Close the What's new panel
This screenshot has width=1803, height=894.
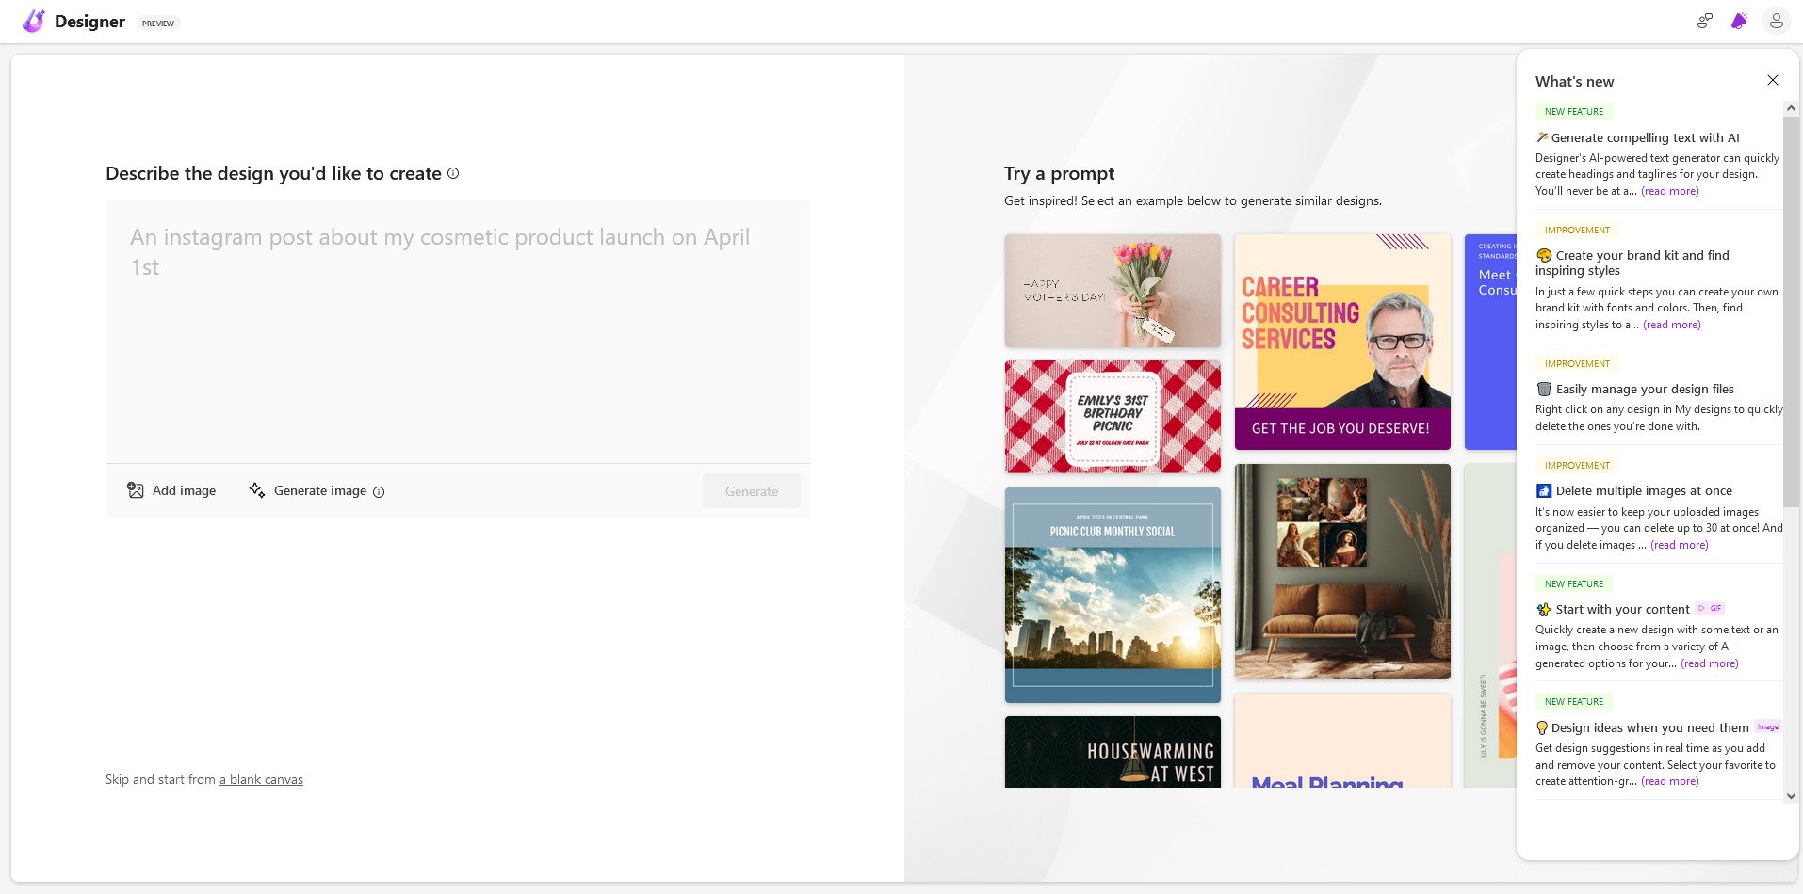click(1773, 80)
